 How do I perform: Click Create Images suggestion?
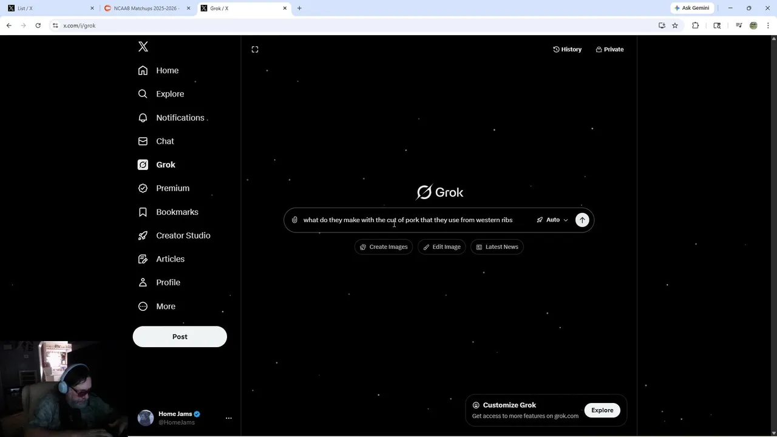pos(384,247)
